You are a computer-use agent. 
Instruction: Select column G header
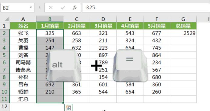pos(183,19)
